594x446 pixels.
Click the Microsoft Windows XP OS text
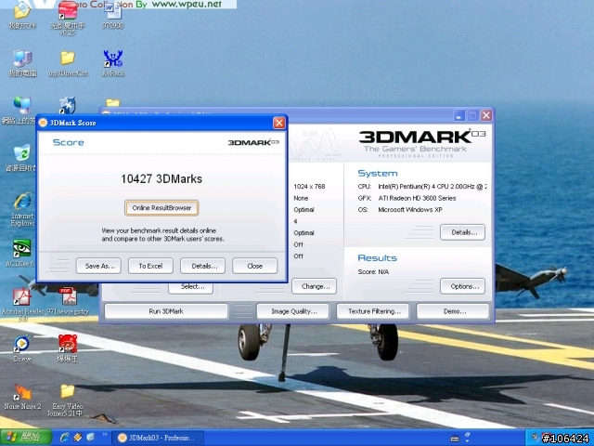tap(410, 210)
